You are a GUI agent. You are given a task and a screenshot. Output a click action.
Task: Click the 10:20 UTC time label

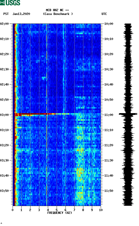pos(109,54)
